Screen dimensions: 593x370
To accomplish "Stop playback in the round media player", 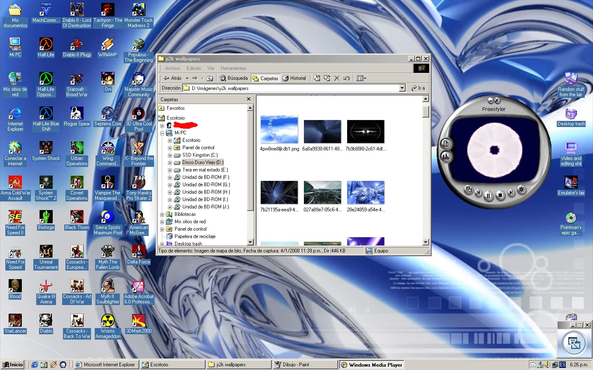I will click(x=500, y=195).
